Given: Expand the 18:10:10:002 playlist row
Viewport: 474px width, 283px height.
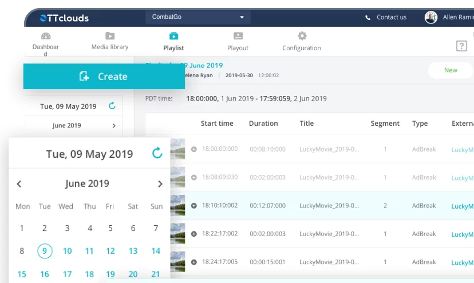Looking at the screenshot, I should pyautogui.click(x=193, y=206).
